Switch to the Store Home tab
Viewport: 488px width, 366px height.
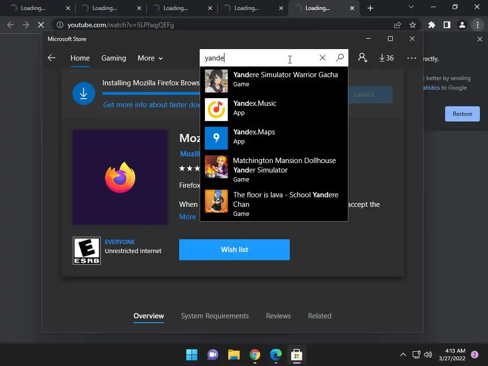pos(80,58)
